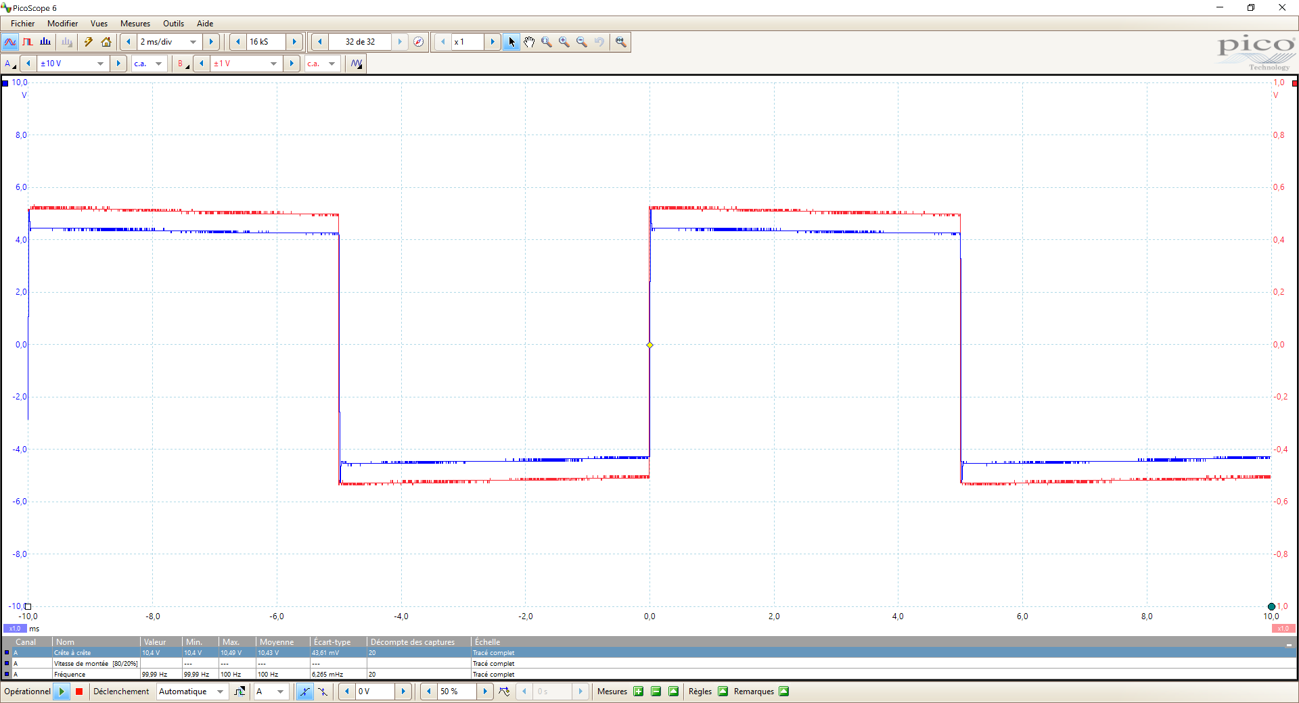Image resolution: width=1299 pixels, height=703 pixels.
Task: Open Channel A options button
Action: click(10, 64)
